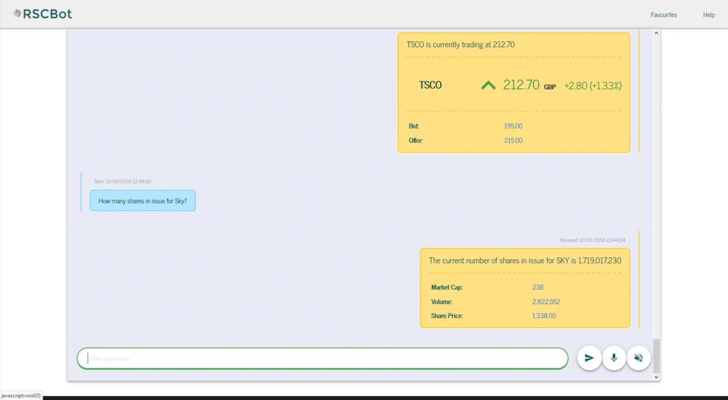Click the bid value 195.00
Image resolution: width=728 pixels, height=400 pixels.
[x=513, y=126]
